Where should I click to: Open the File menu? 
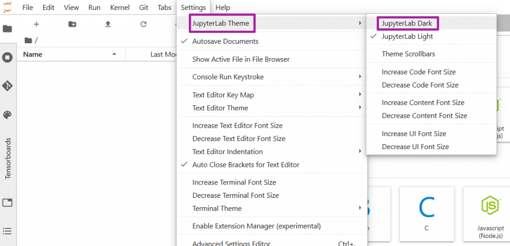(28, 7)
